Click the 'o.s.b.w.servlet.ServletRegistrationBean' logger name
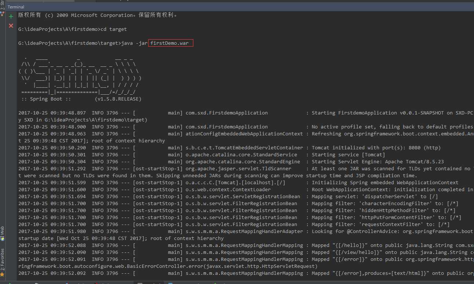474x284 pixels. (x=243, y=197)
